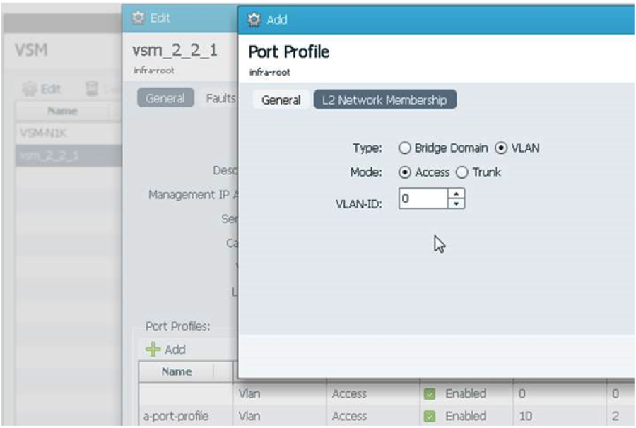
Task: Decrease VLAN-ID with down arrow
Action: 457,203
